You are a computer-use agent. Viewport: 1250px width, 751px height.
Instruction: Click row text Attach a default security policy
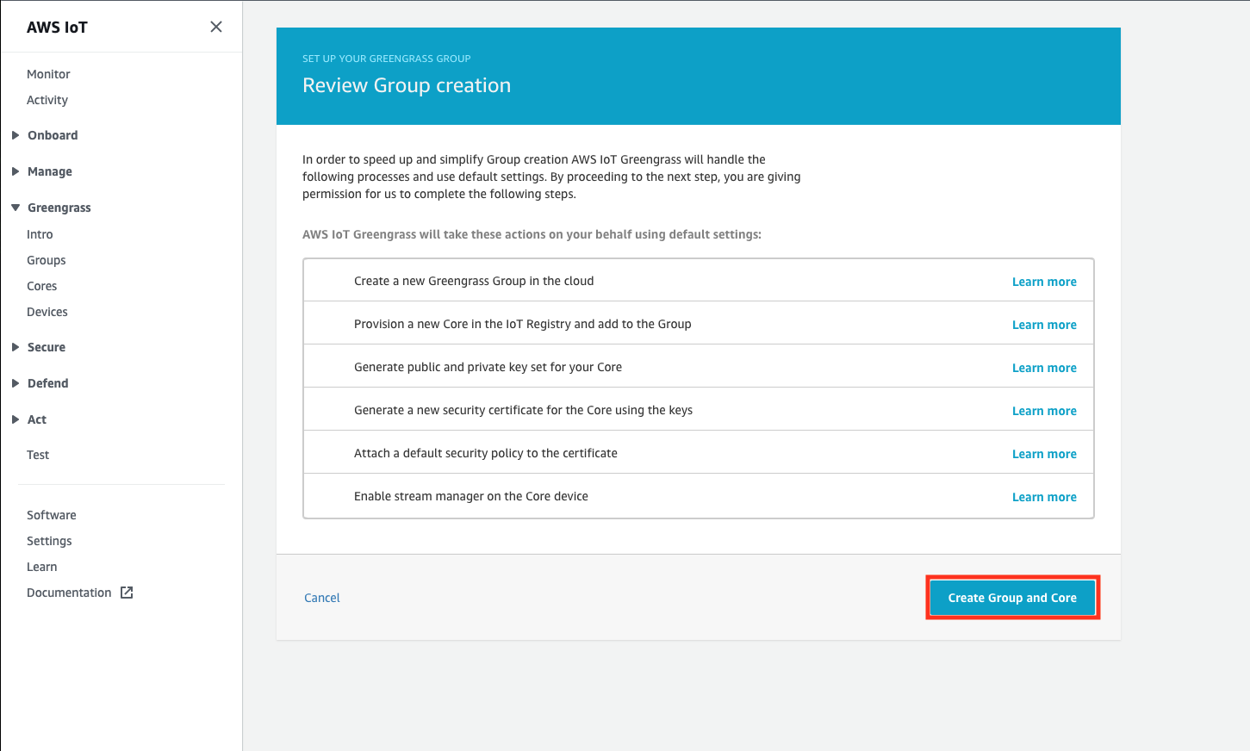[486, 453]
